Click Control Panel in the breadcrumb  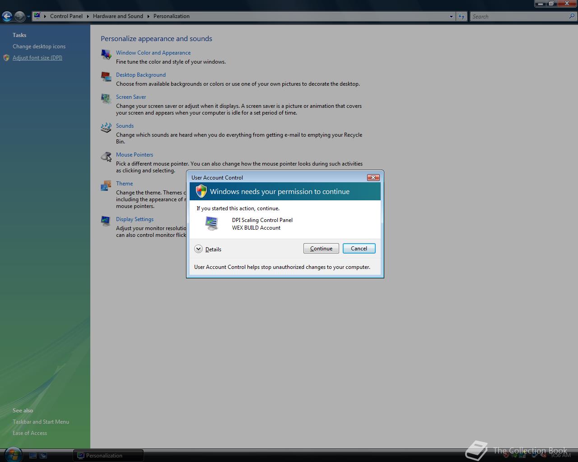pos(66,16)
